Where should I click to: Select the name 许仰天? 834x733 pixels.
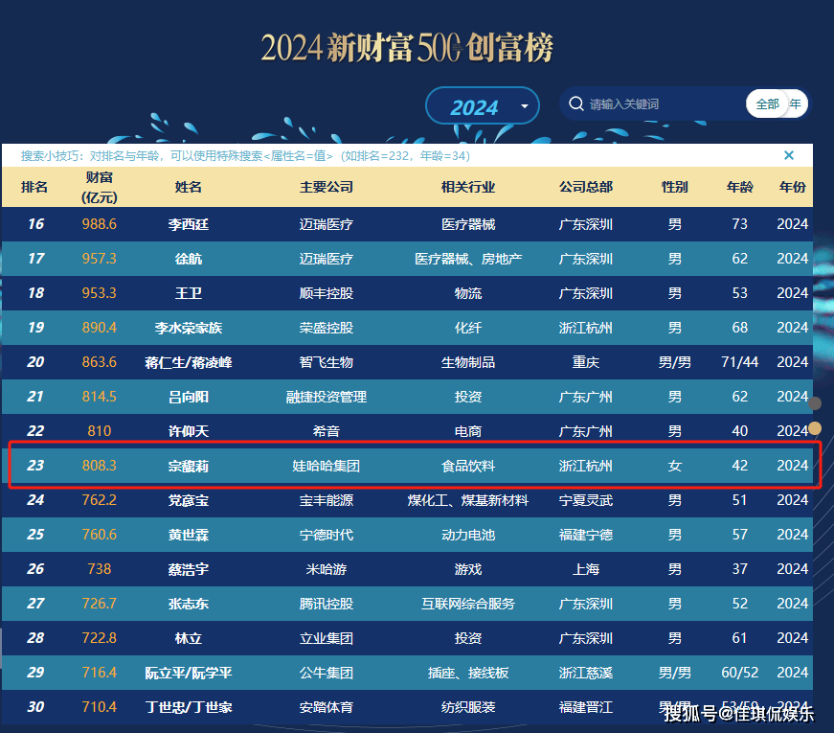(189, 431)
